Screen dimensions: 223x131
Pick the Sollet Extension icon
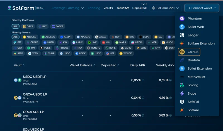[x=182, y=68]
